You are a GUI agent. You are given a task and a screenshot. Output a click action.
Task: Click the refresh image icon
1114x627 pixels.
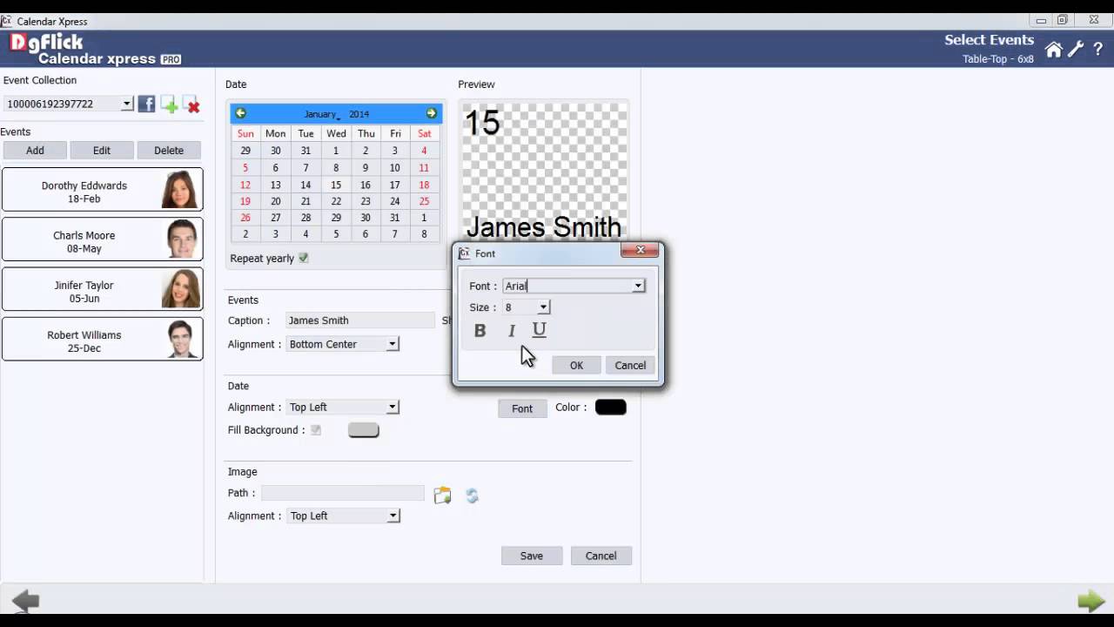(472, 496)
